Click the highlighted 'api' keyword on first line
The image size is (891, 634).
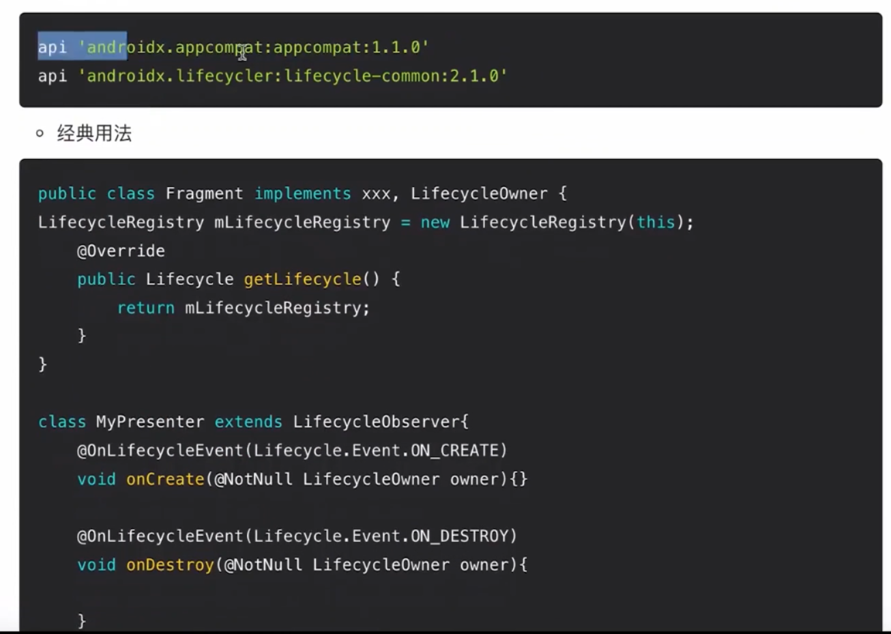tap(53, 47)
